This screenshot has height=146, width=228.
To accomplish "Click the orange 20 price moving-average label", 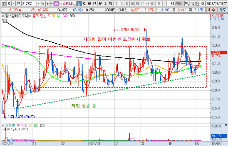I will 53,16.
